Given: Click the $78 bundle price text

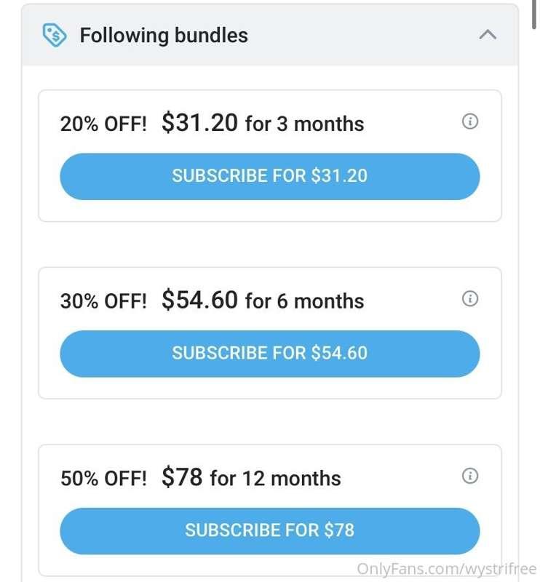Looking at the screenshot, I should point(182,477).
